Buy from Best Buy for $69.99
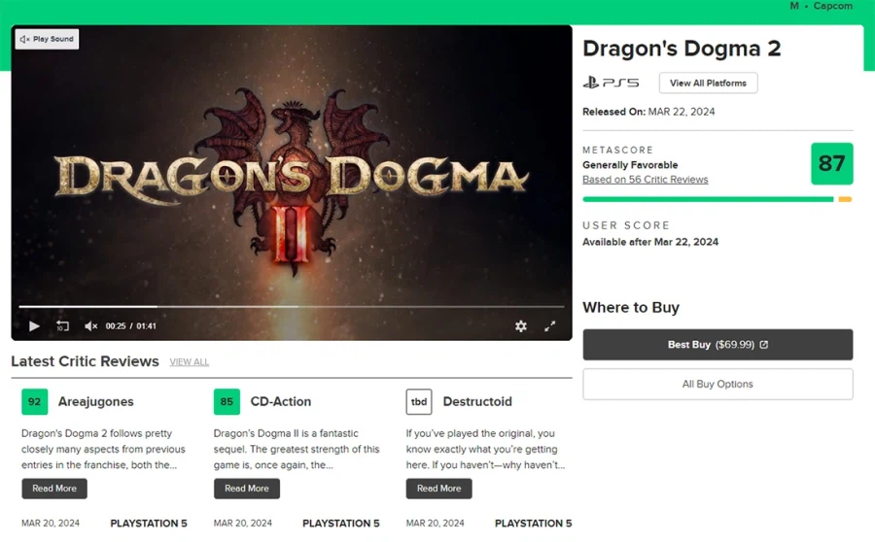 pyautogui.click(x=717, y=345)
